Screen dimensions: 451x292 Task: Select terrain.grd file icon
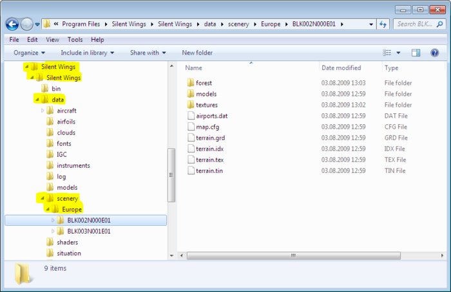(191, 138)
